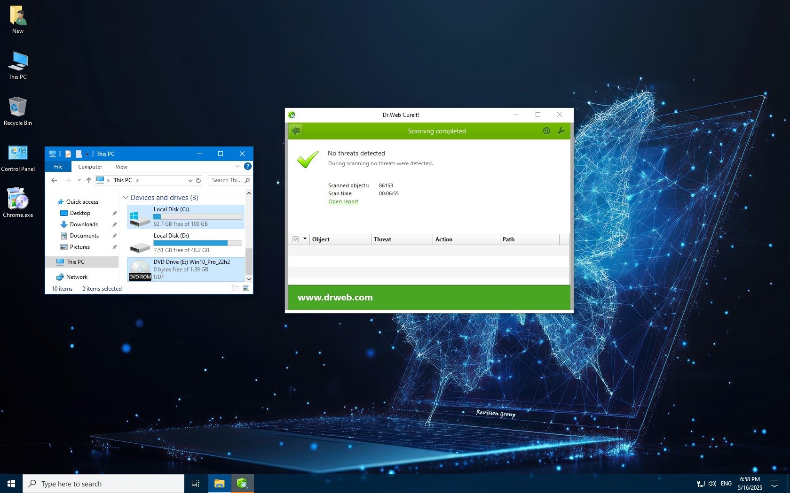Open Explorer recent locations dropdown

pos(79,180)
